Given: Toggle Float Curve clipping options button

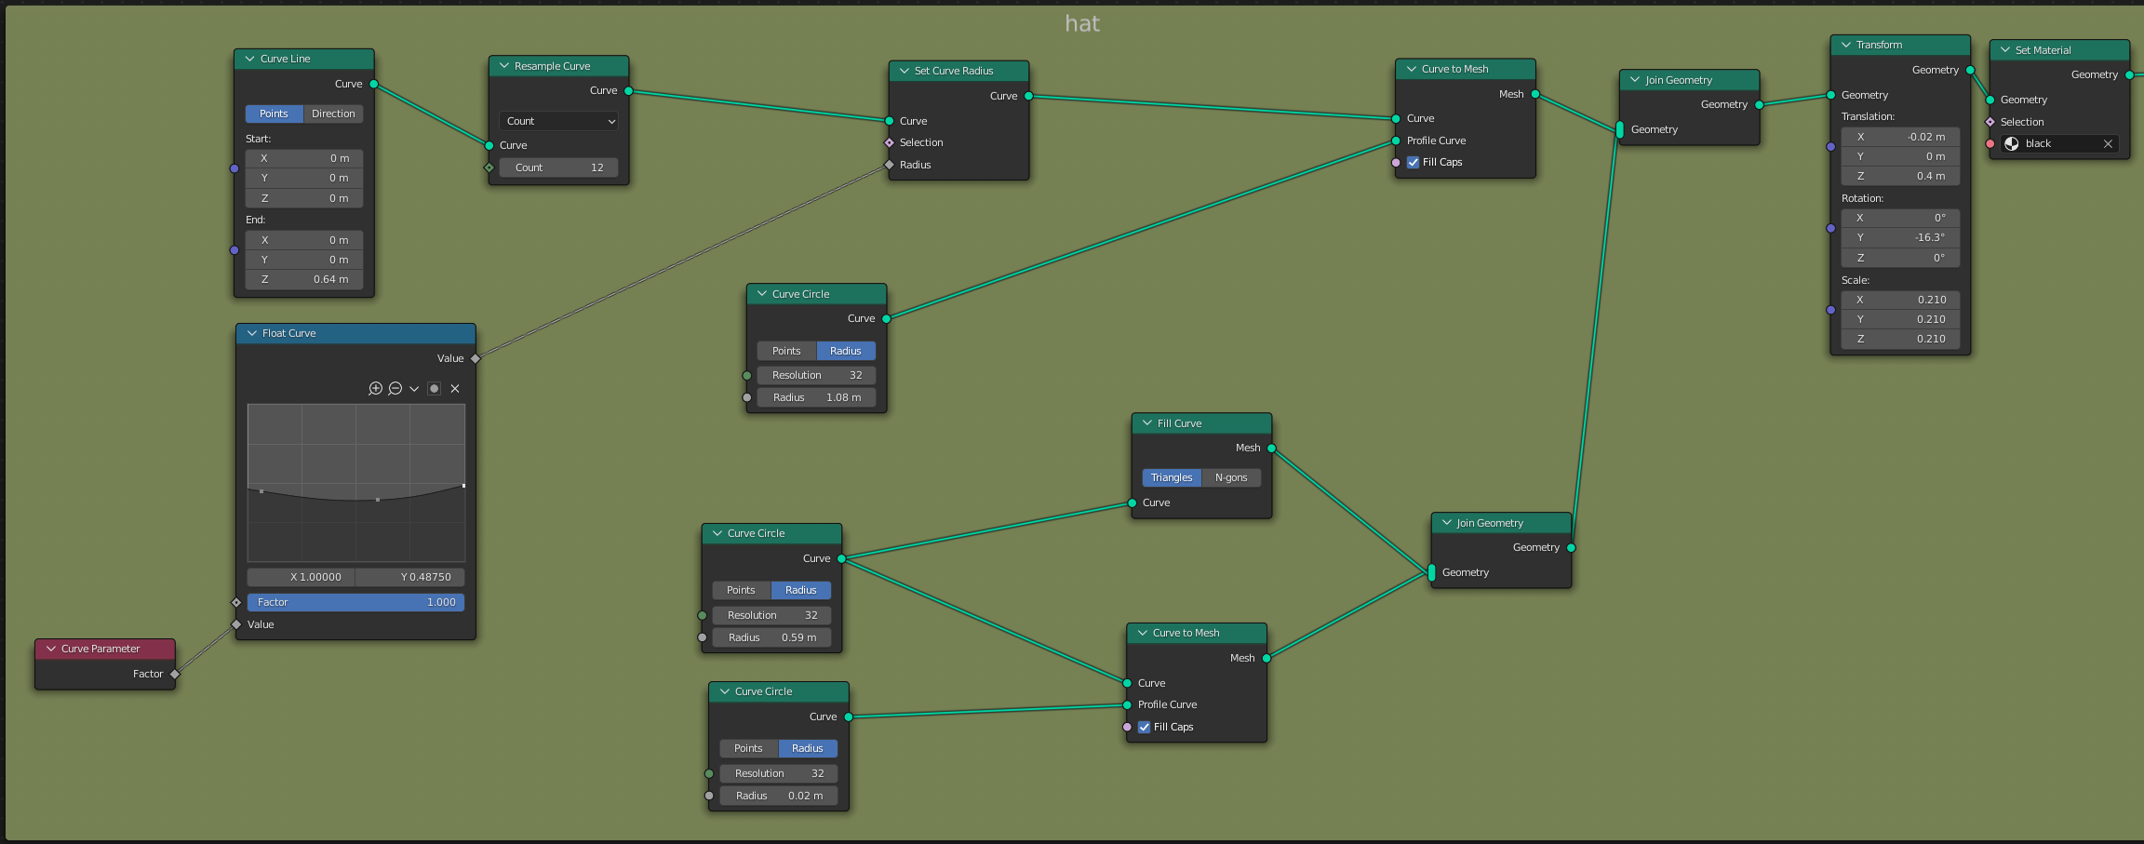Looking at the screenshot, I should coord(434,388).
